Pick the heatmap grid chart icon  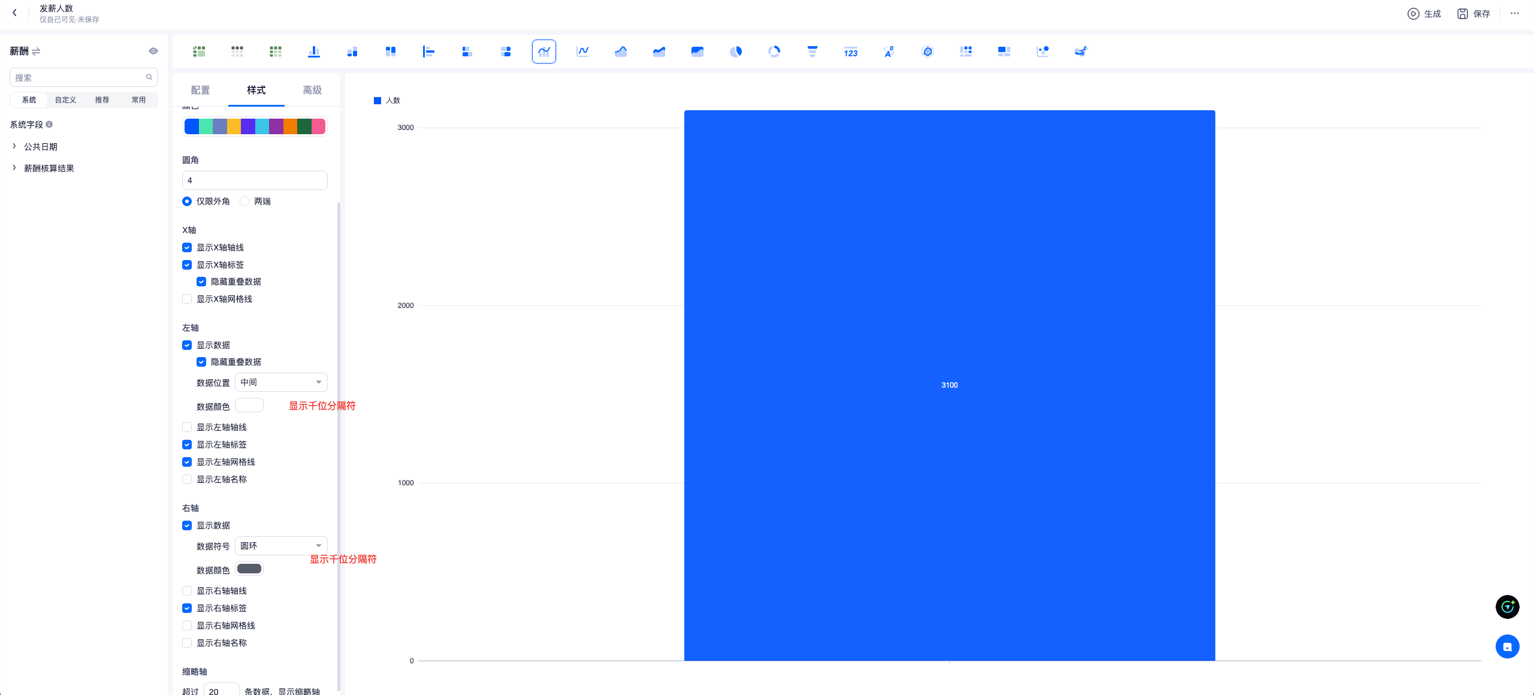(966, 52)
